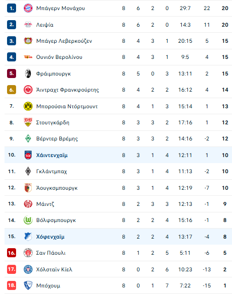Open the Χόλσταϊν Κίελ team link
This screenshot has height=294, width=232.
tap(54, 269)
